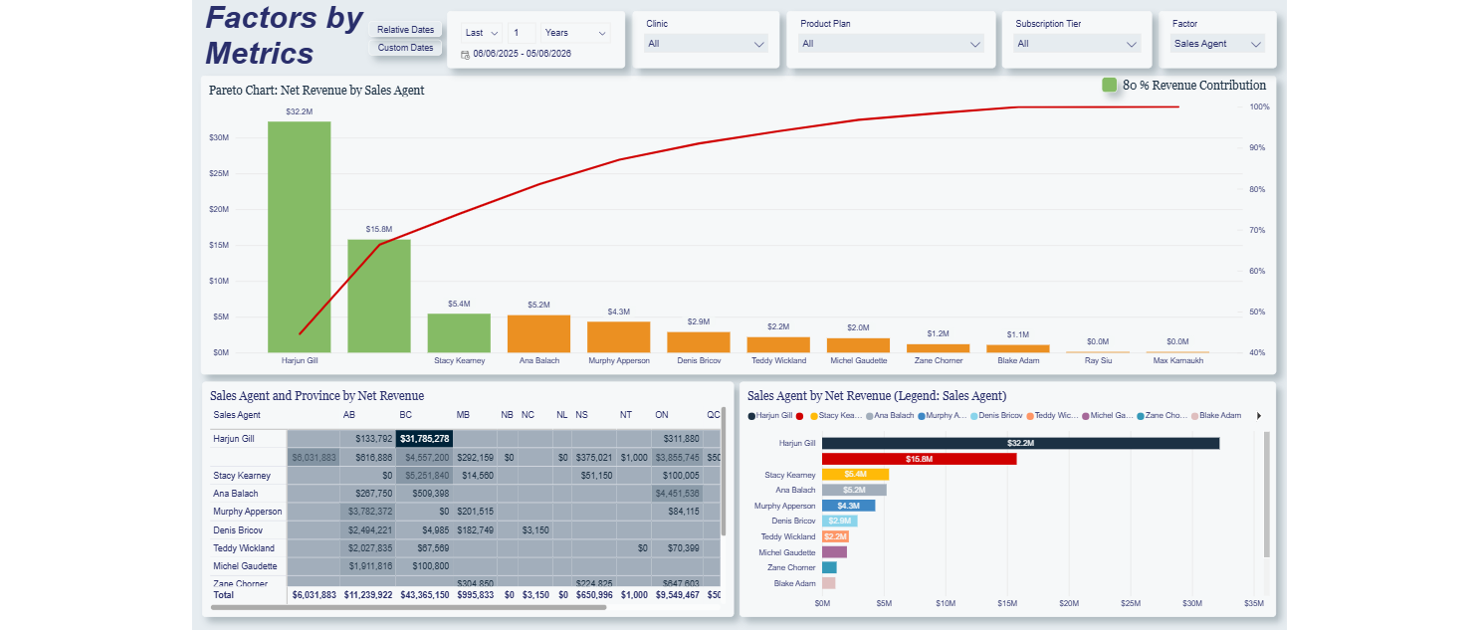The width and height of the screenshot is (1480, 630).
Task: Select the Michel Ga… legend entry
Action: point(1107,415)
